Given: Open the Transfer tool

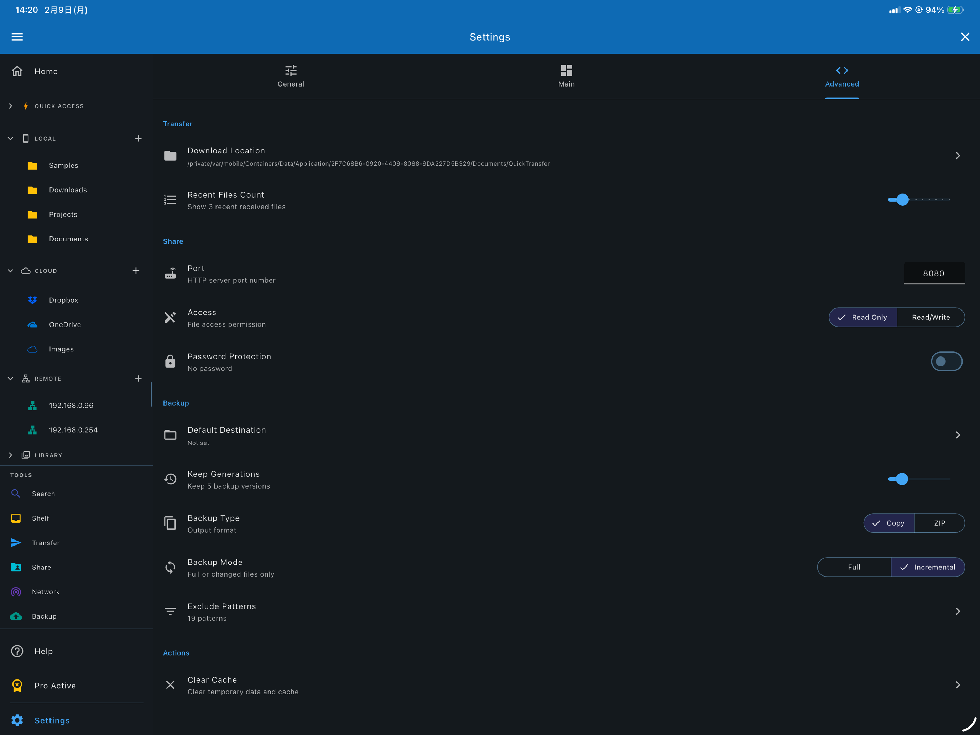Looking at the screenshot, I should pos(46,543).
